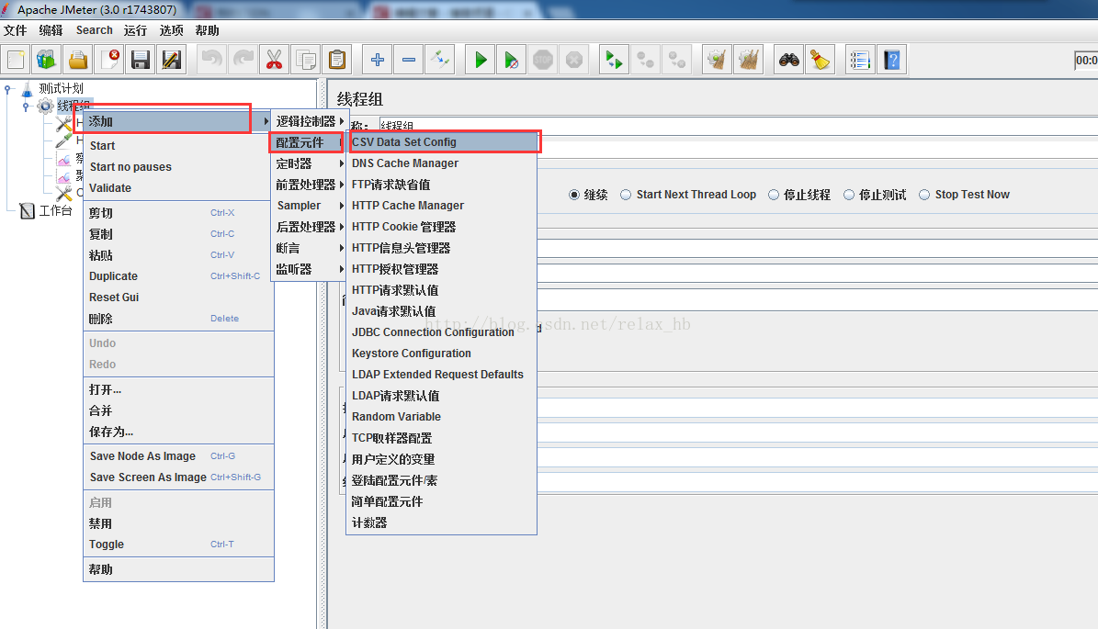Open the Templates toolbar icon
This screenshot has width=1098, height=629.
click(47, 61)
